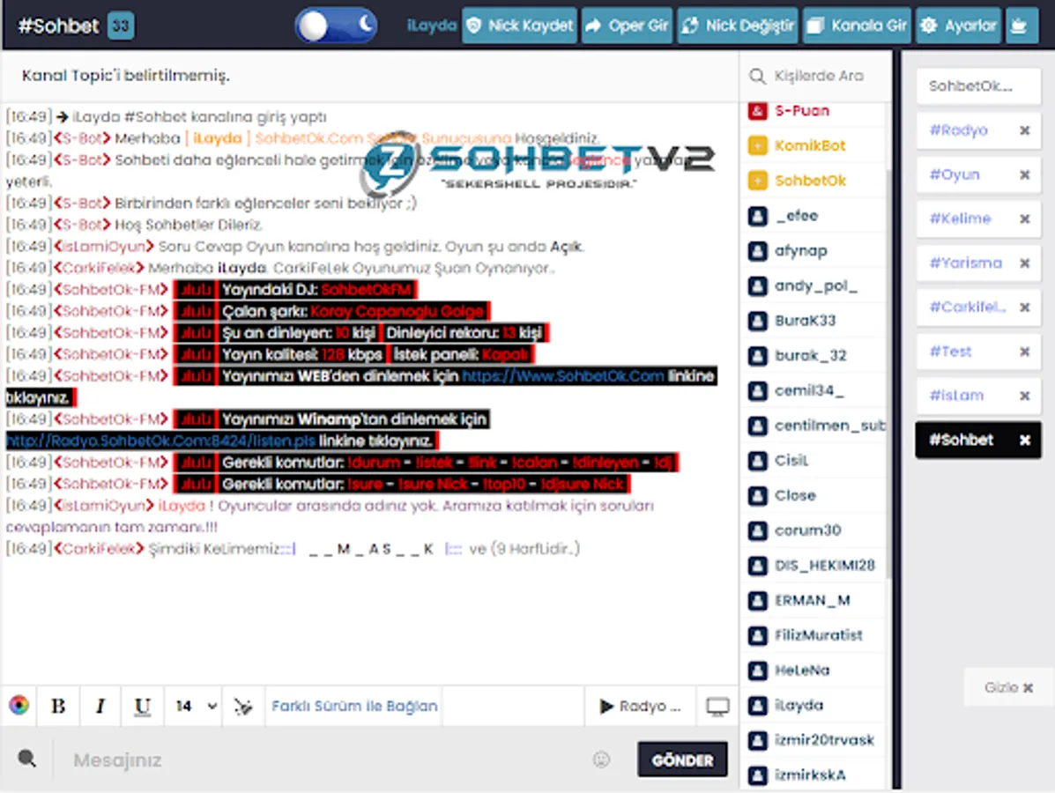This screenshot has height=793, width=1055.
Task: Click the crown icon button in header
Action: pyautogui.click(x=1022, y=26)
